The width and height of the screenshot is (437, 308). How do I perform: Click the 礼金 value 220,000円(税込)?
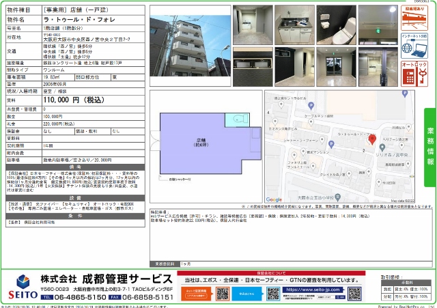click(59, 124)
